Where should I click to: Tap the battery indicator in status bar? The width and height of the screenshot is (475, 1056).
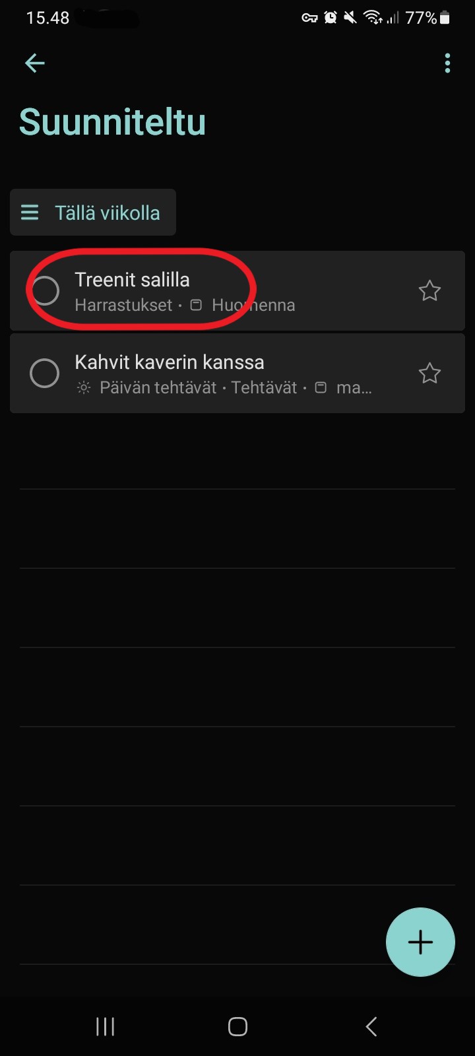(445, 18)
